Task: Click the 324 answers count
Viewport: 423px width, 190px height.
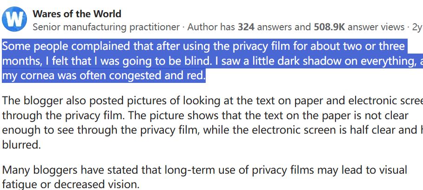Action: [273, 27]
